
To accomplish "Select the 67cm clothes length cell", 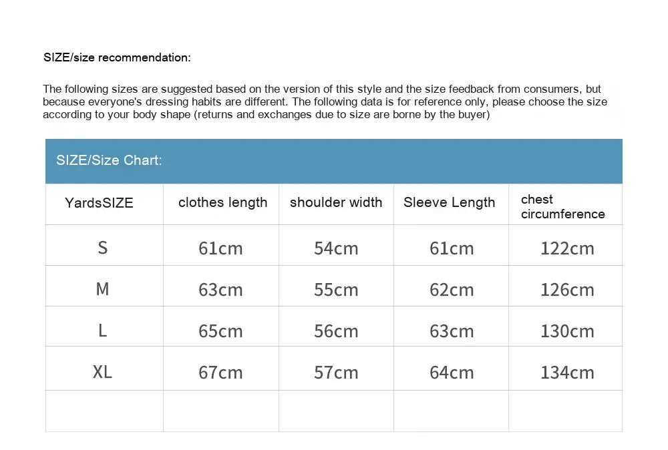I will click(220, 373).
